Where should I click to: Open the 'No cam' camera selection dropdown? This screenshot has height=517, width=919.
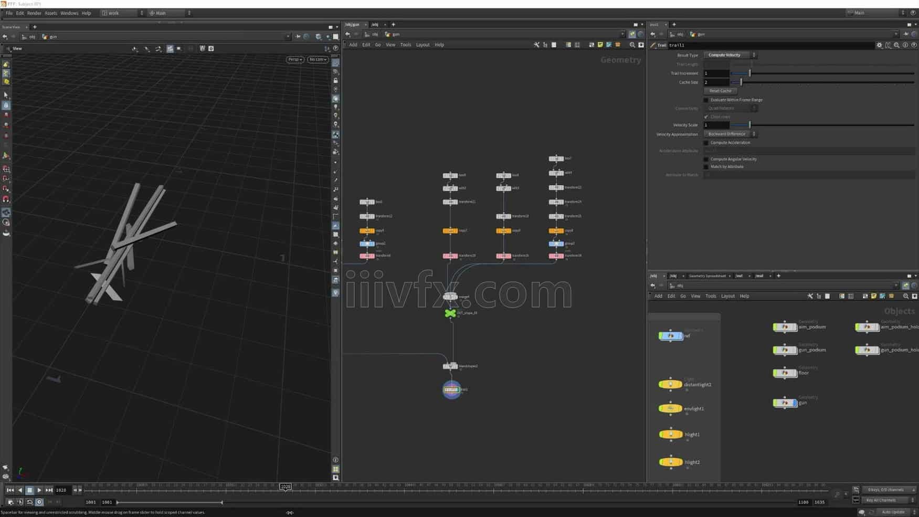[318, 59]
